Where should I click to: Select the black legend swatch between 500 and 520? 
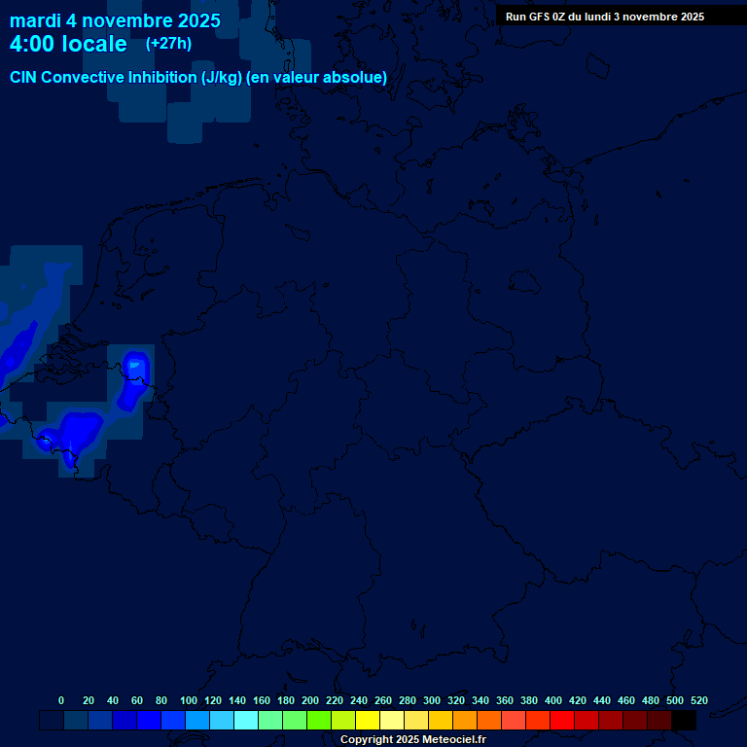point(684,720)
